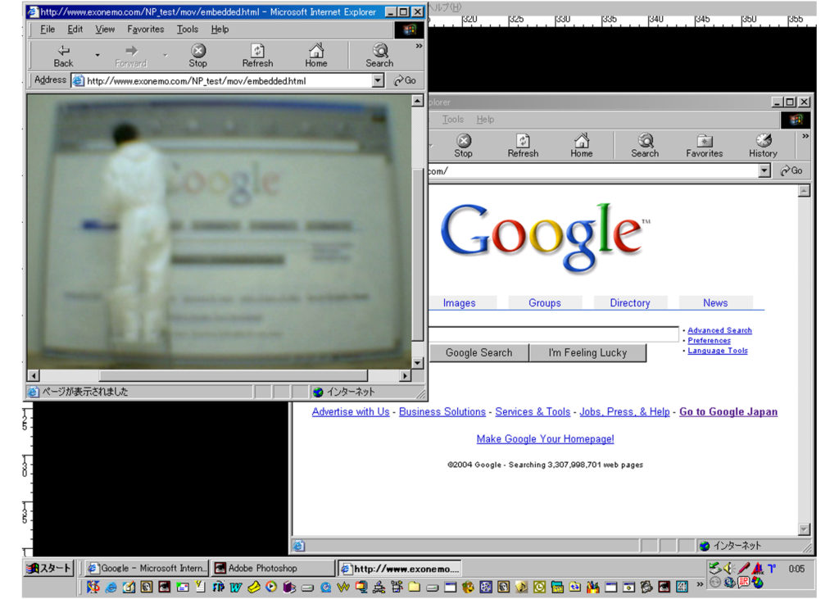Click Go button in exonemo address bar
This screenshot has height=599, width=839.
point(406,81)
